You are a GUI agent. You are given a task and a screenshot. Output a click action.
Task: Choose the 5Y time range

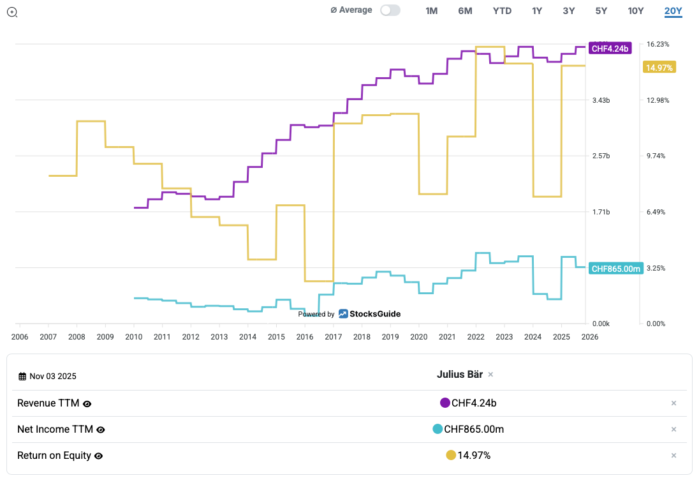(x=601, y=11)
